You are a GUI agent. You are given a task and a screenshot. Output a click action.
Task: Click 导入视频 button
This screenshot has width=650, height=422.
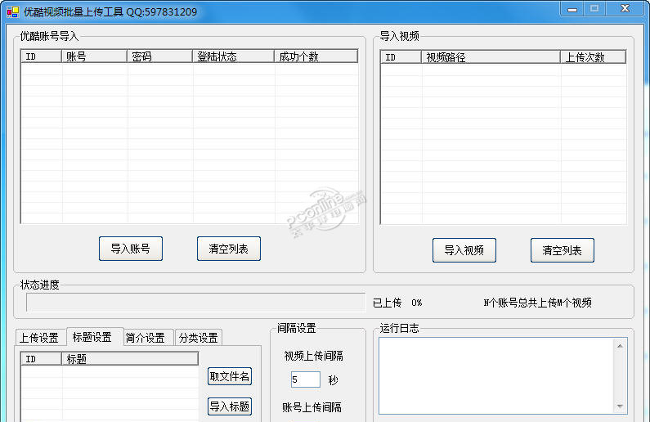coord(464,250)
